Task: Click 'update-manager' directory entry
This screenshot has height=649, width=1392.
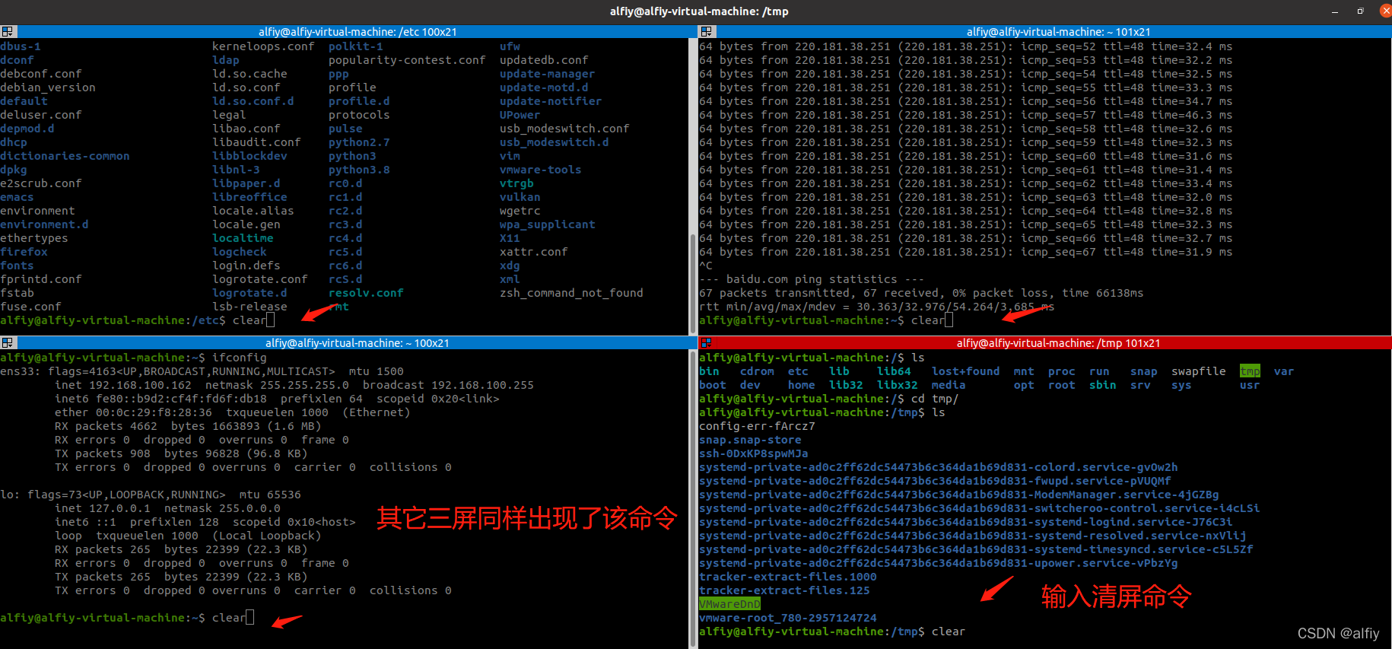Action: (547, 74)
